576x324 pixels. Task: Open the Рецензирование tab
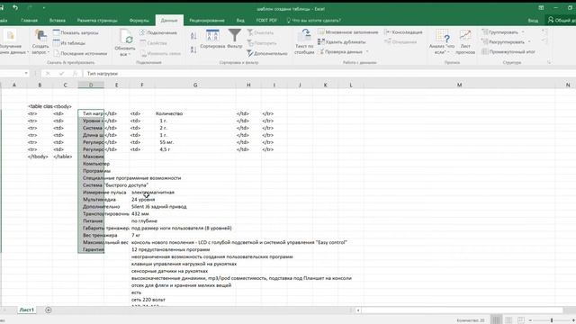tap(207, 21)
